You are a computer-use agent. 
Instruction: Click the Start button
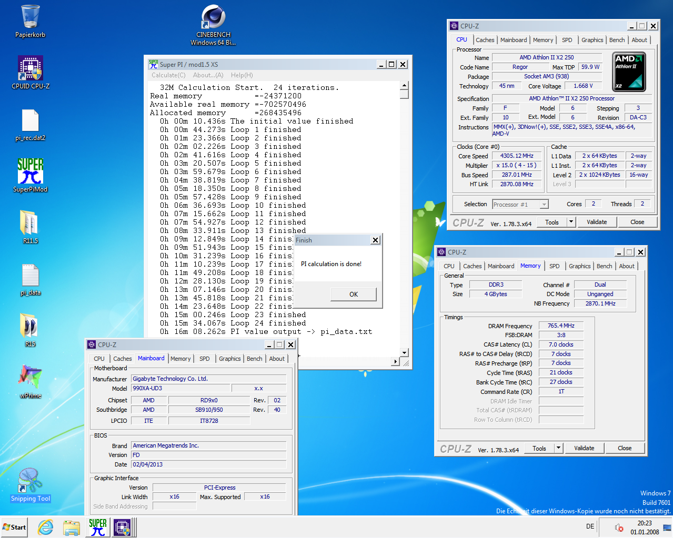(14, 527)
